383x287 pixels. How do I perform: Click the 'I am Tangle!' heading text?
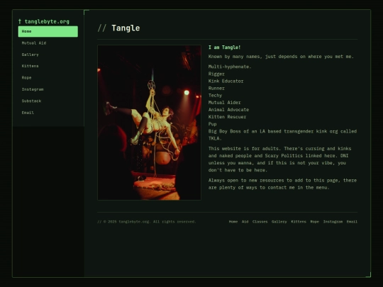click(x=224, y=47)
